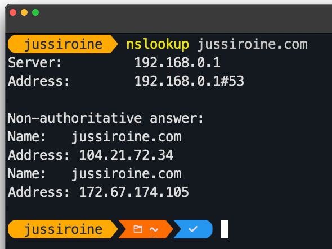The width and height of the screenshot is (332, 249).
Task: Click the folder icon in orange prompt segment
Action: click(x=138, y=229)
